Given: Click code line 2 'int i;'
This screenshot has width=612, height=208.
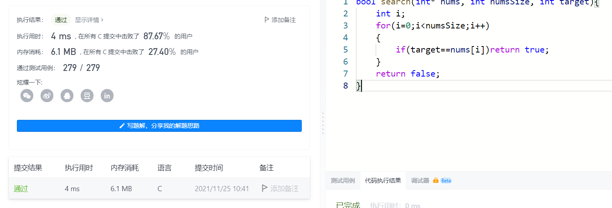Looking at the screenshot, I should click(x=390, y=14).
